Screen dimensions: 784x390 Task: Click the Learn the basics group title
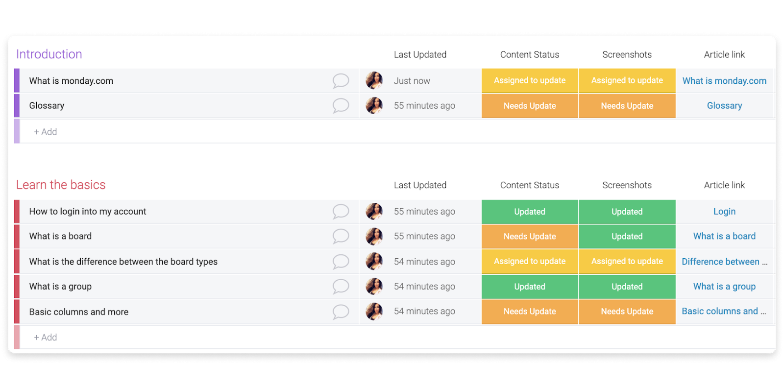point(61,185)
